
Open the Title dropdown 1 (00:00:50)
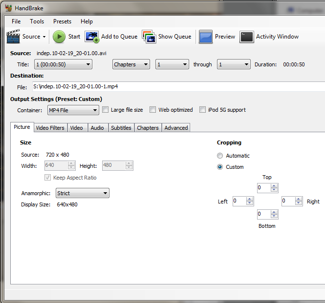point(63,64)
